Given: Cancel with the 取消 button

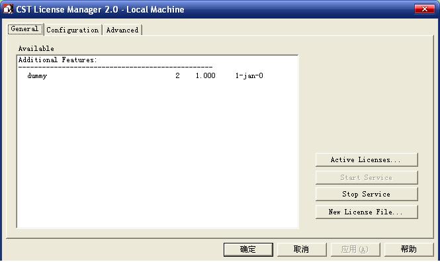Looking at the screenshot, I should point(302,249).
